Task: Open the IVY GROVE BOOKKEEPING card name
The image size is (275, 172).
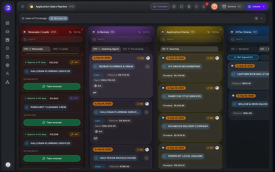Action: (x=182, y=67)
